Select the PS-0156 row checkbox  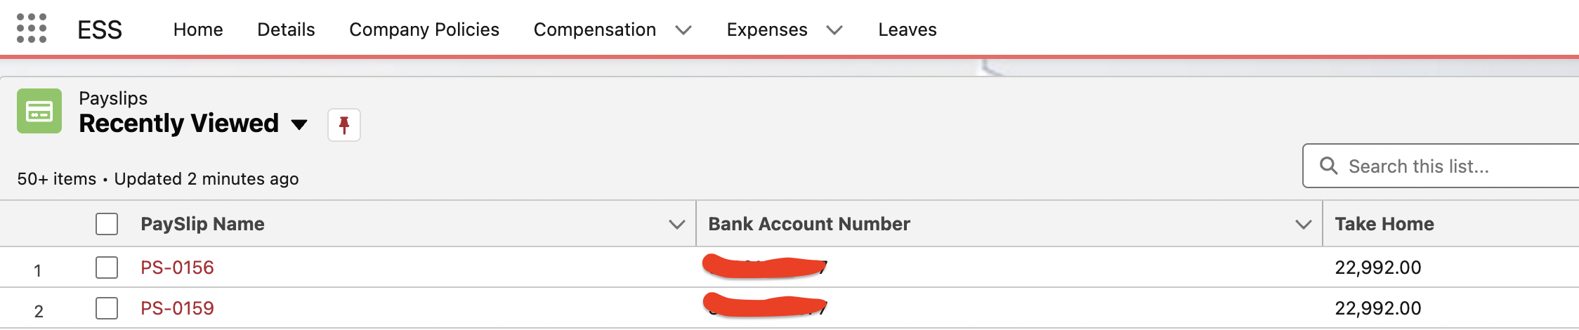107,268
